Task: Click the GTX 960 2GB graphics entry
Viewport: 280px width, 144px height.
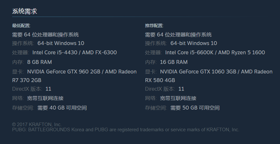Action: point(82,72)
